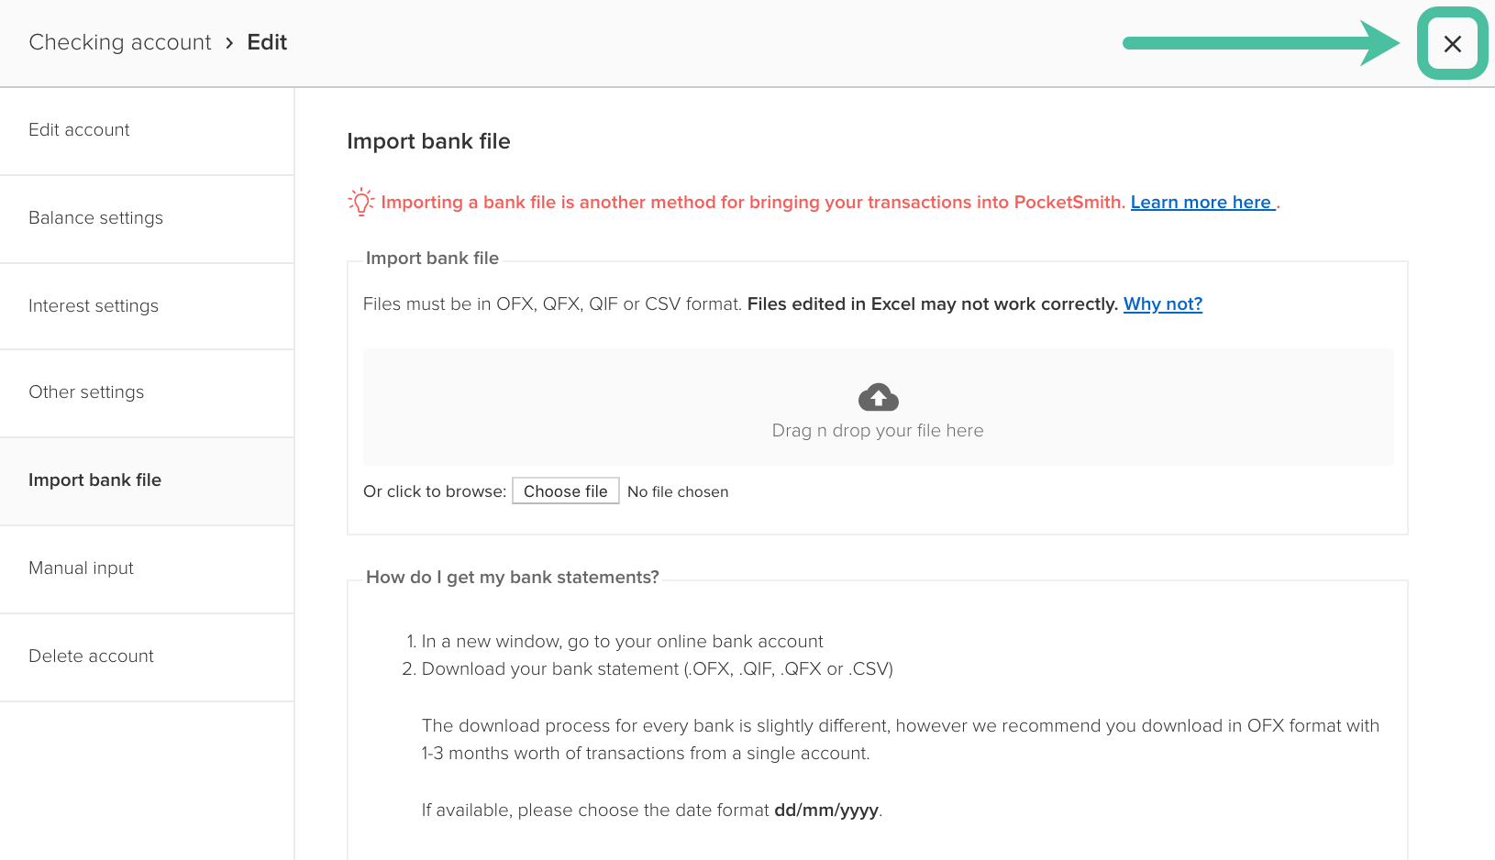Click step 'In a new window, go to your online bank account'
Image resolution: width=1495 pixels, height=860 pixels.
click(622, 641)
